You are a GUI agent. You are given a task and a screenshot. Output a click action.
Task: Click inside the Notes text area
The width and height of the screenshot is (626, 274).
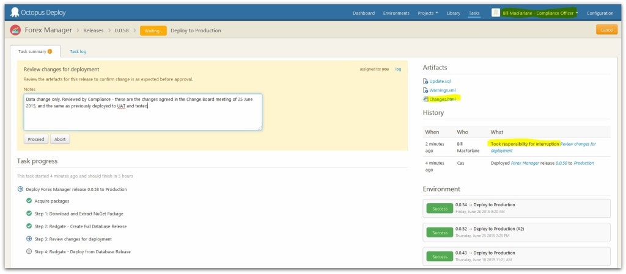tap(143, 112)
